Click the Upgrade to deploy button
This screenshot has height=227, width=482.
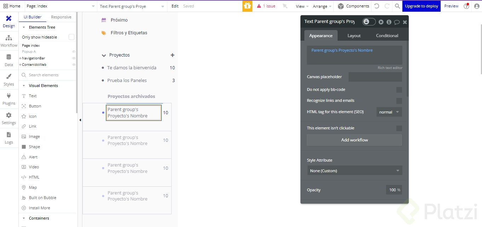(x=421, y=6)
